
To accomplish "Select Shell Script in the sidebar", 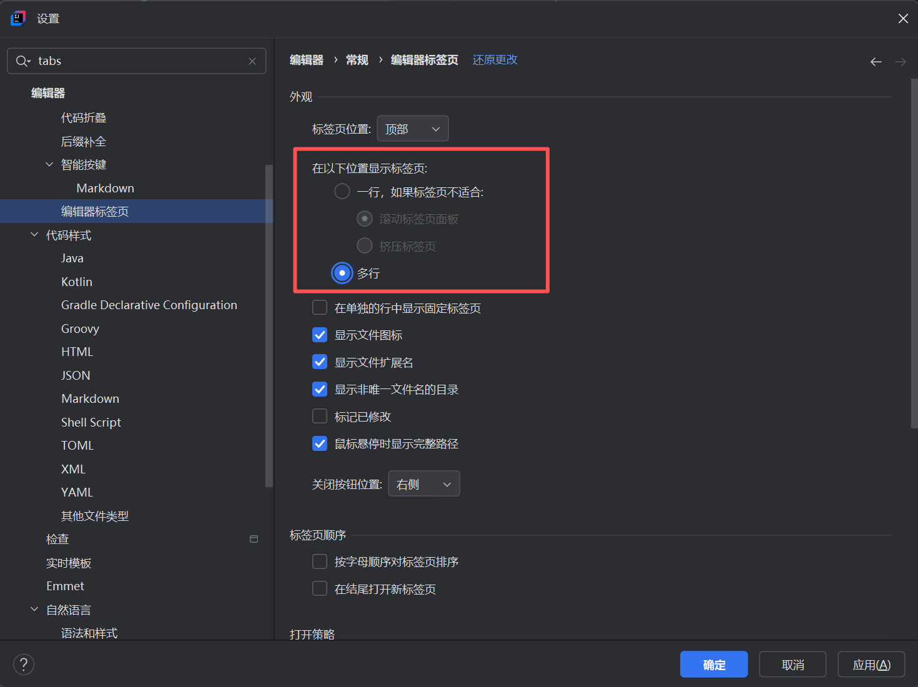I will tap(91, 422).
